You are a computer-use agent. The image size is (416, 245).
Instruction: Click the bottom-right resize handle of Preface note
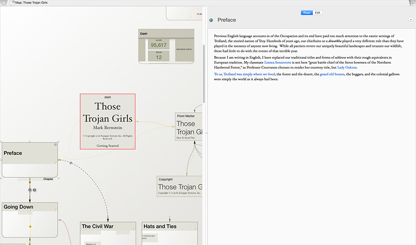point(58,178)
